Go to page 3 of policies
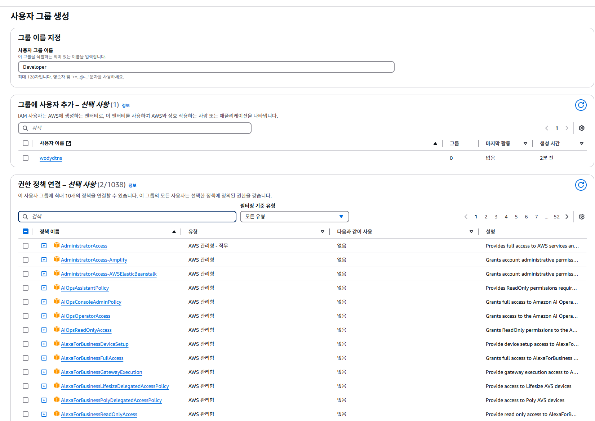 (x=496, y=217)
